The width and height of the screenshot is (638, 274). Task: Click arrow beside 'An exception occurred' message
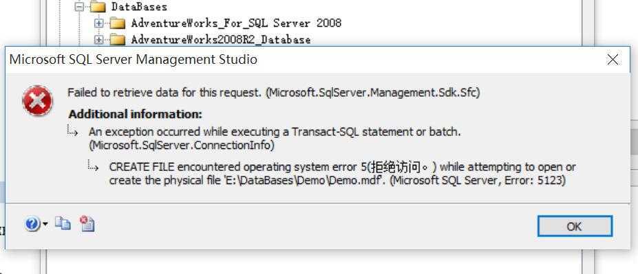[x=73, y=131]
